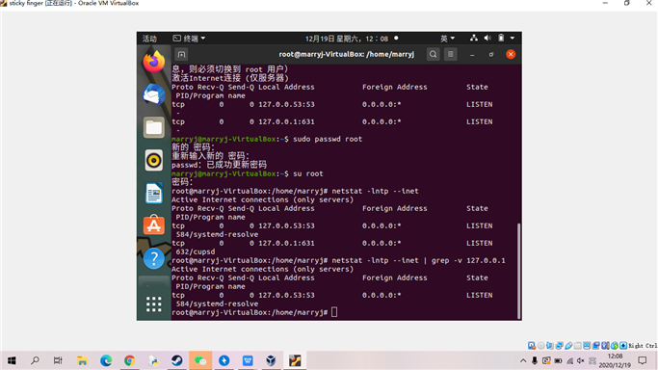Image resolution: width=658 pixels, height=370 pixels.
Task: Open the terminal search button
Action: coord(434,54)
